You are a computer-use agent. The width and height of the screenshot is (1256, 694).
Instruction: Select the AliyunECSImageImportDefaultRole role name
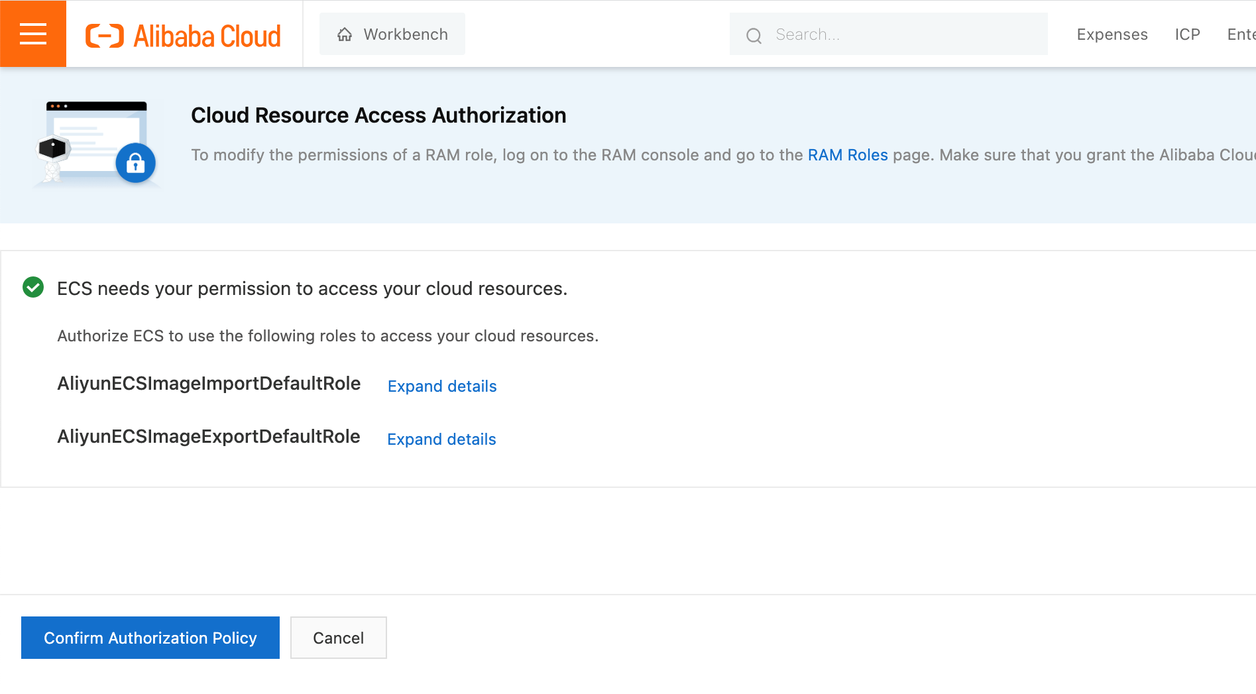point(209,384)
